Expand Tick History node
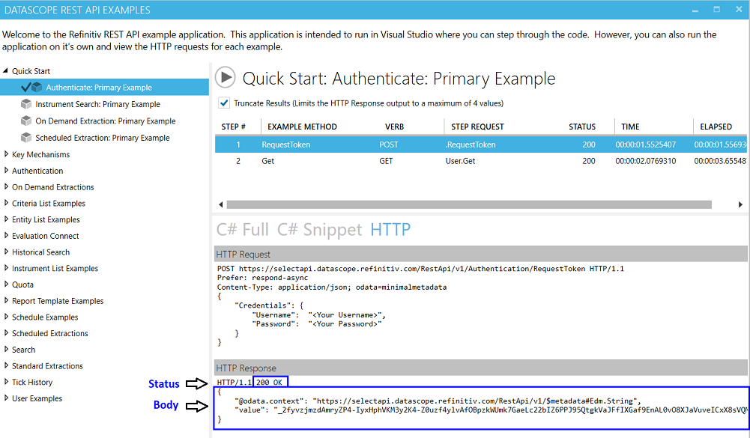Image resolution: width=750 pixels, height=438 pixels. click(x=6, y=382)
